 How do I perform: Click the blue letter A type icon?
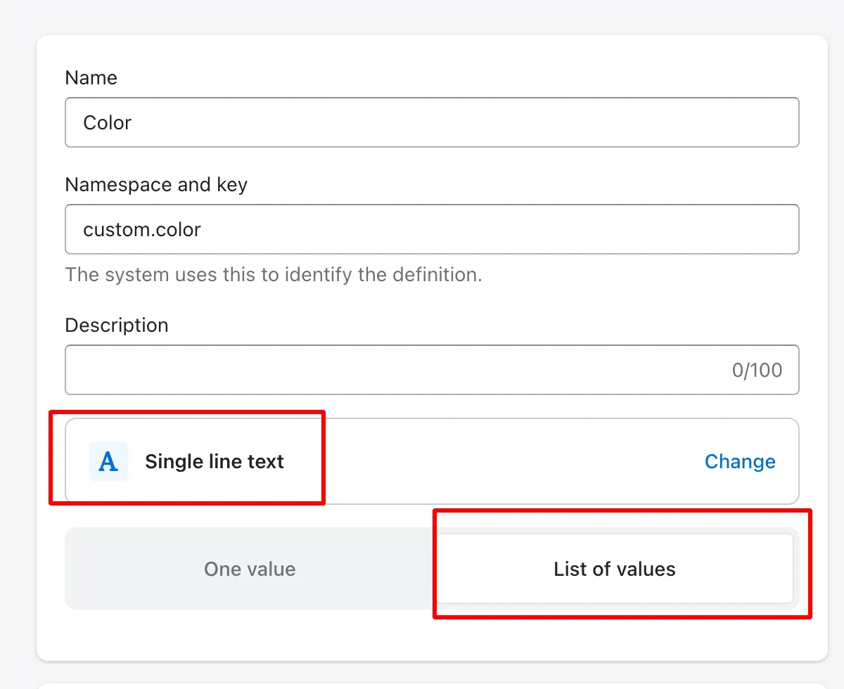(108, 461)
